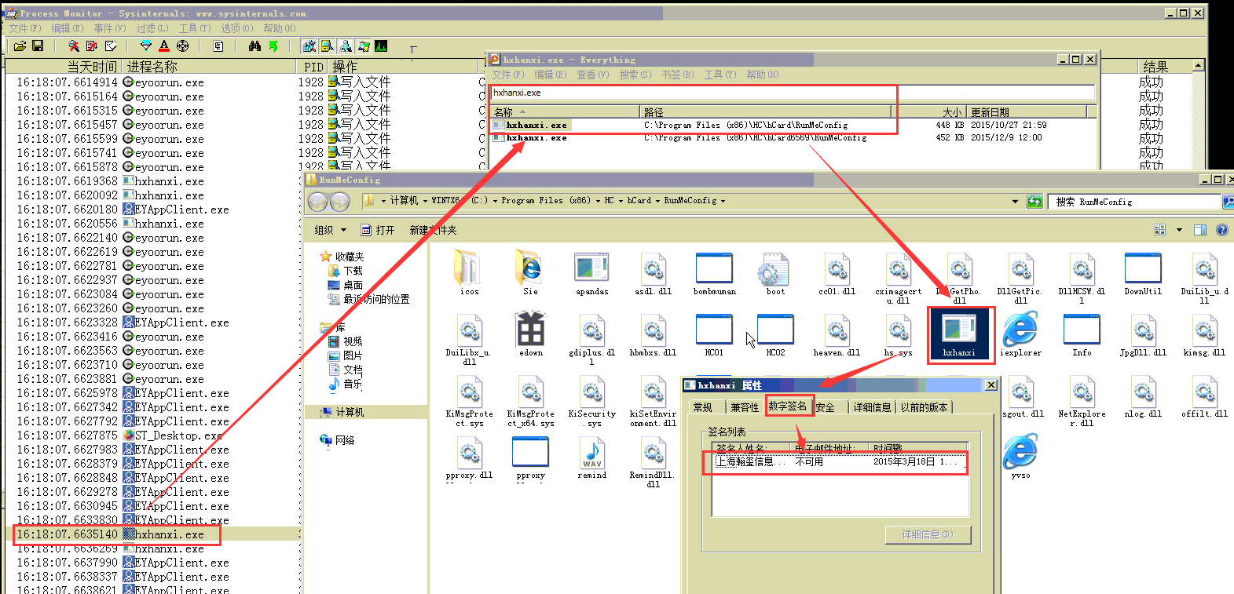
Task: Switch to the 数字签名 tab
Action: pyautogui.click(x=788, y=406)
